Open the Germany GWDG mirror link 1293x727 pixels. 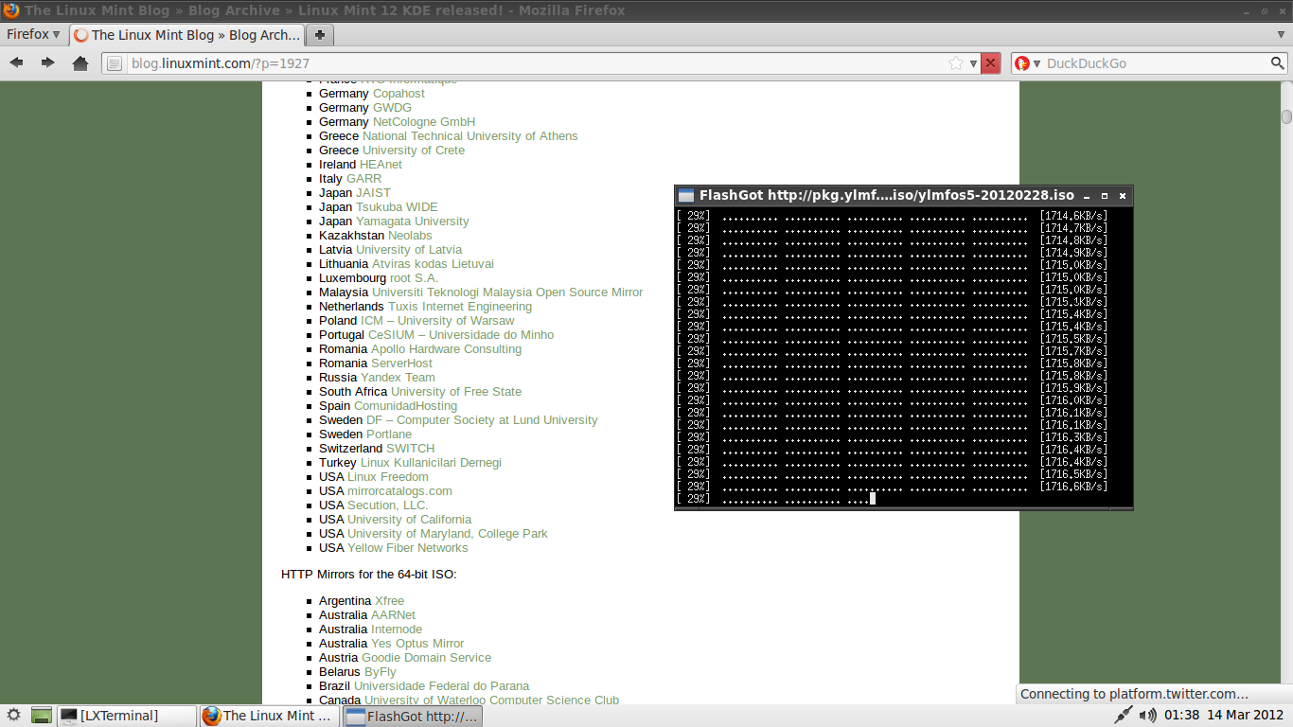tap(392, 107)
